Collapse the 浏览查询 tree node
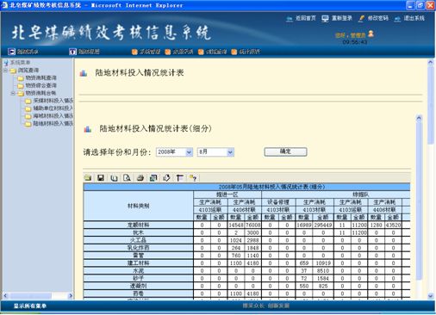 click(x=5, y=71)
